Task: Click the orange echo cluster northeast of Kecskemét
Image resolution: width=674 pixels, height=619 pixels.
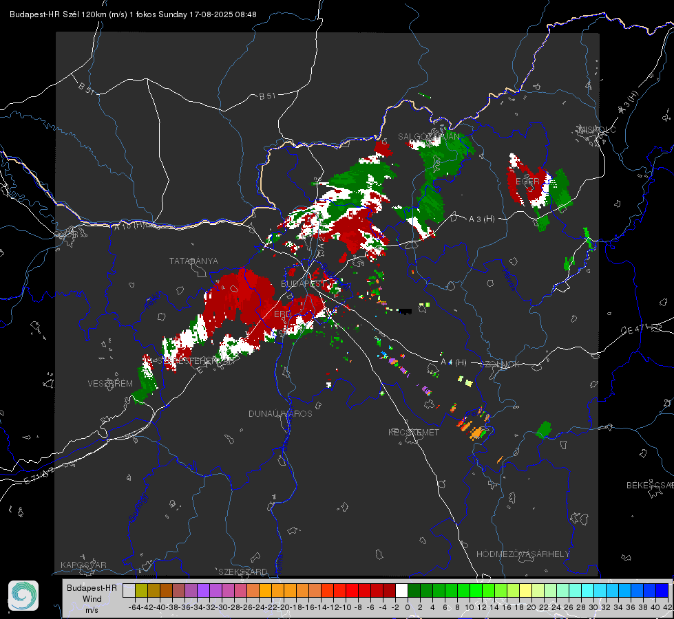Action: tap(475, 431)
